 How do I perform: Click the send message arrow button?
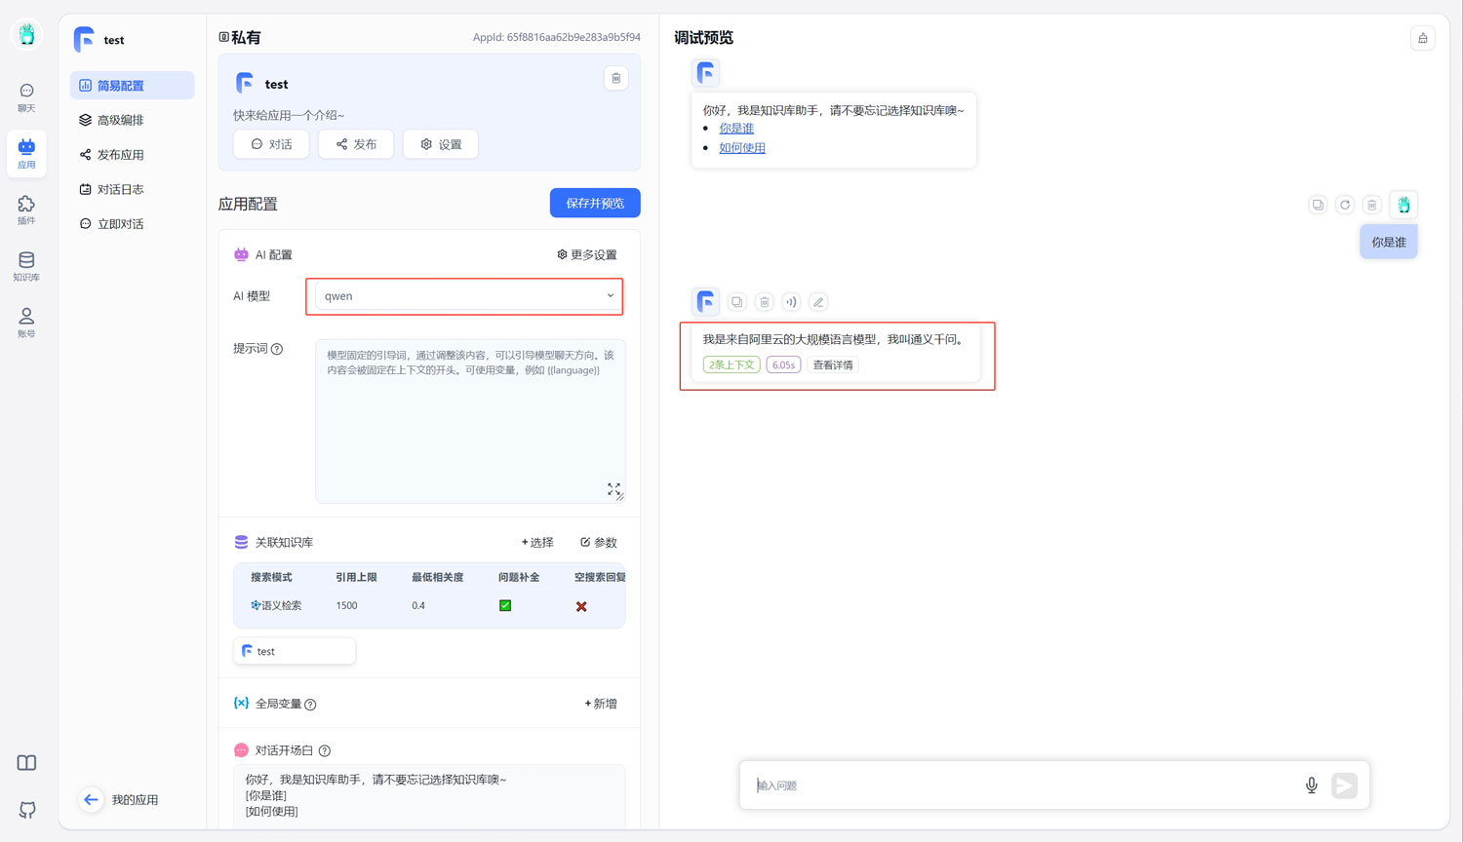(1344, 785)
